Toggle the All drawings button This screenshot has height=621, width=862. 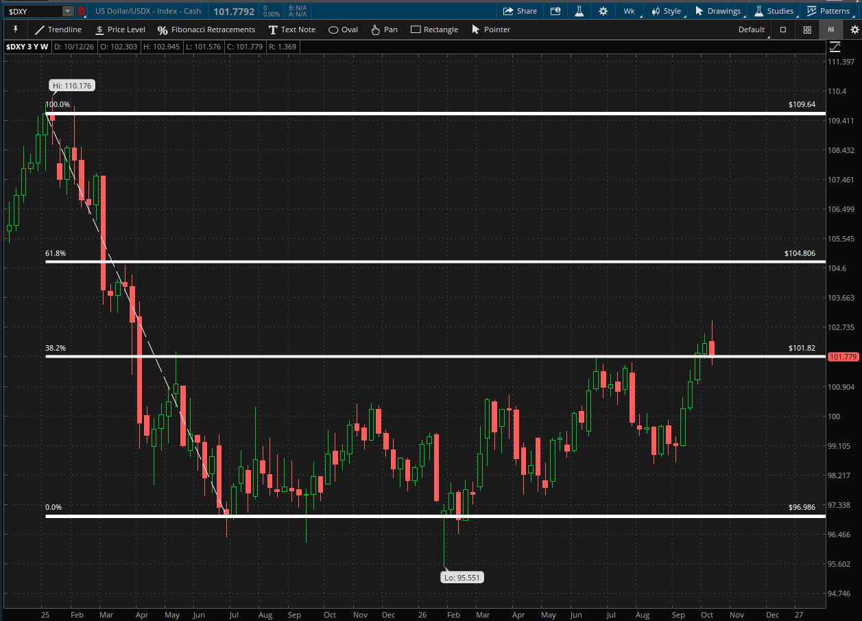coord(830,30)
